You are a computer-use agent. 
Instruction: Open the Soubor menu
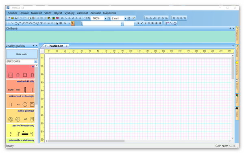coord(13,13)
